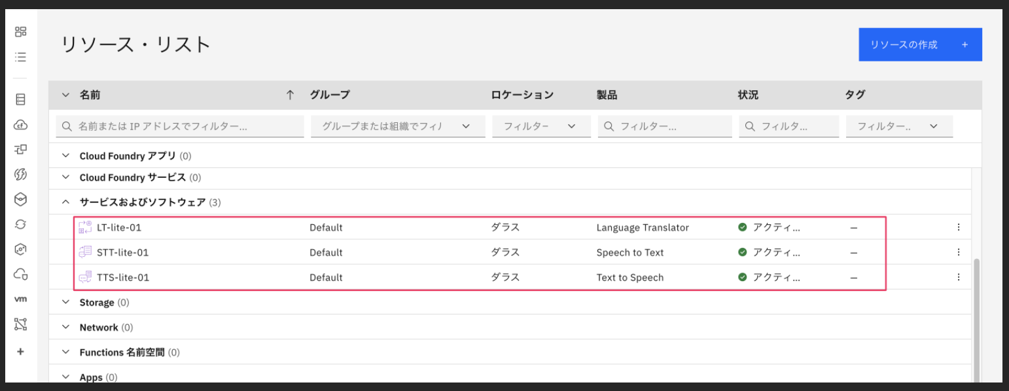Click the Speech to Text product cell
1009x391 pixels.
[630, 252]
